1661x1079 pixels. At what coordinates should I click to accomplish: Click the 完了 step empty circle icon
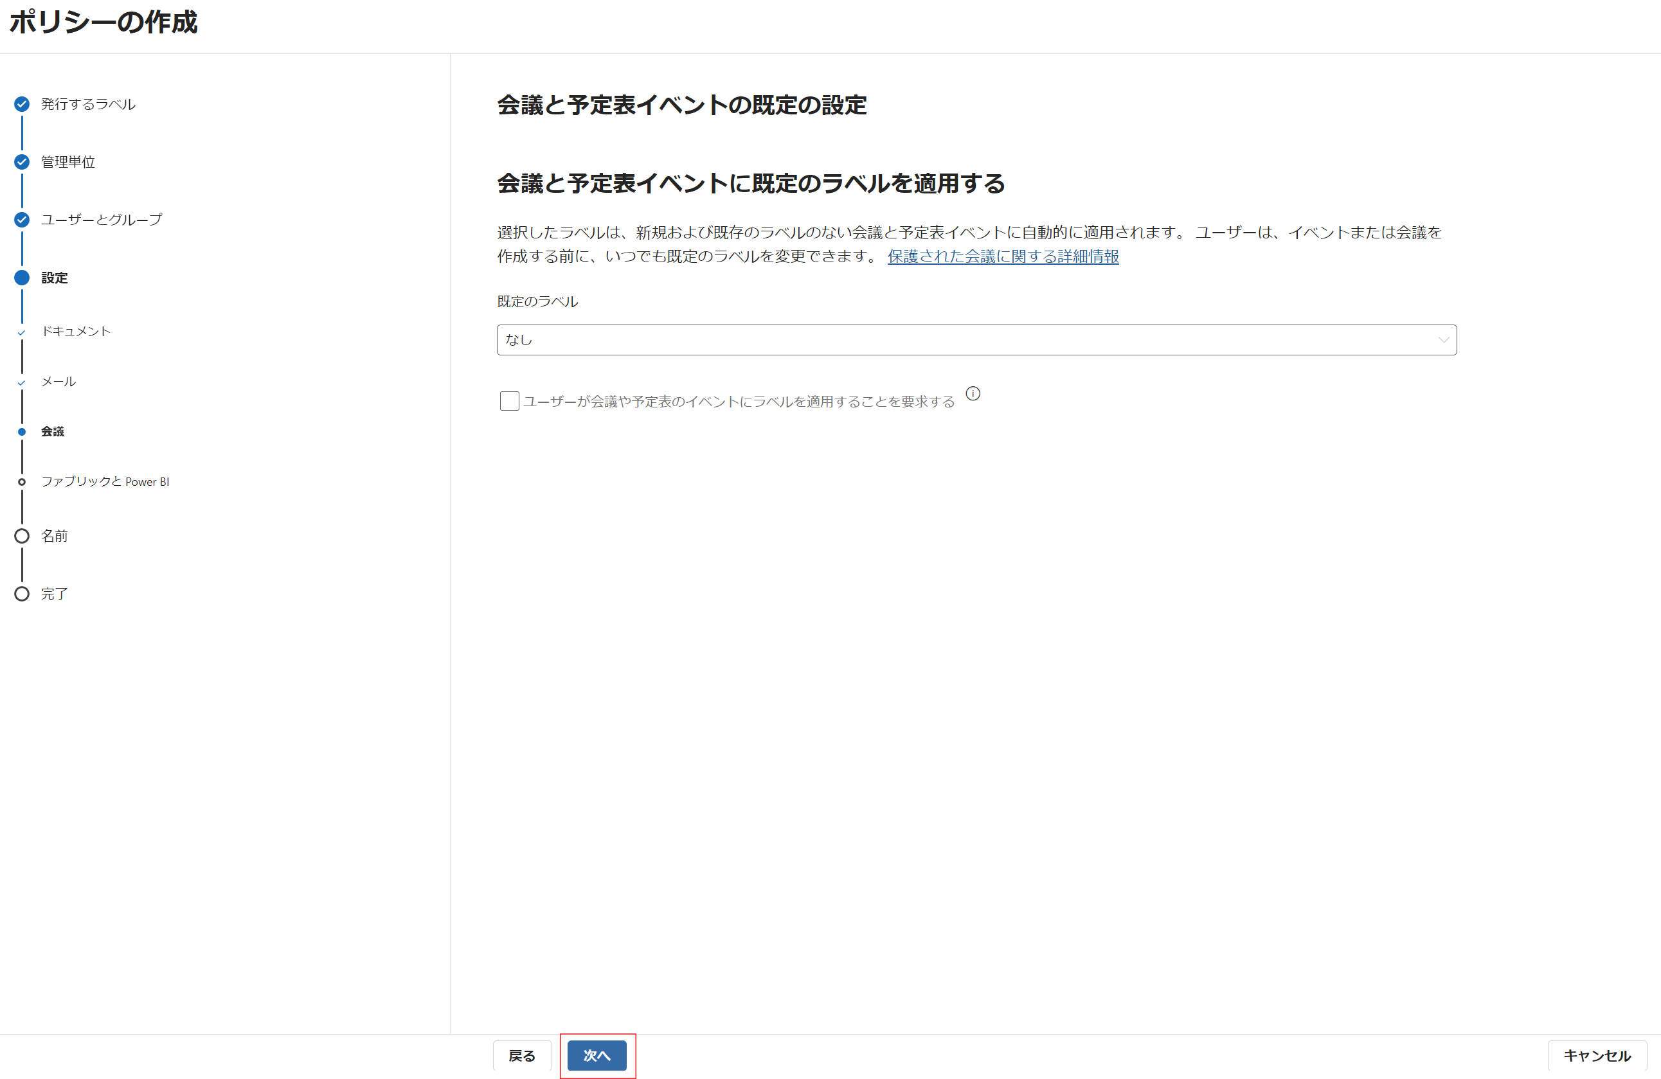(22, 594)
